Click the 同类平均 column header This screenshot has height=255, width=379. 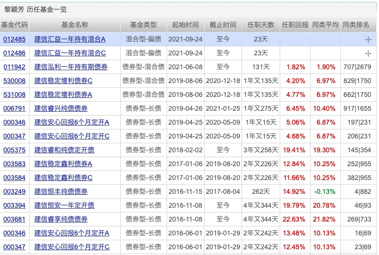[x=326, y=25]
